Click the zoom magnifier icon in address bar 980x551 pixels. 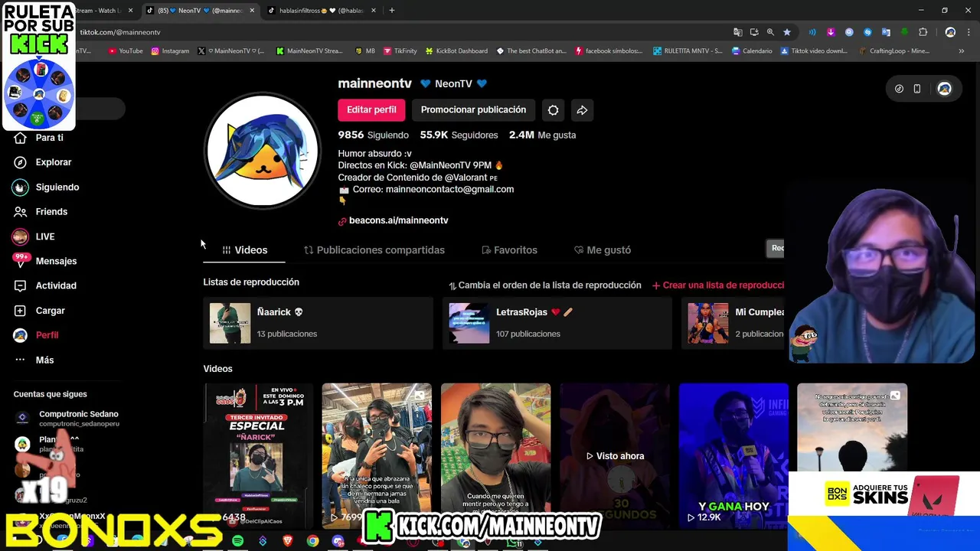click(x=770, y=32)
